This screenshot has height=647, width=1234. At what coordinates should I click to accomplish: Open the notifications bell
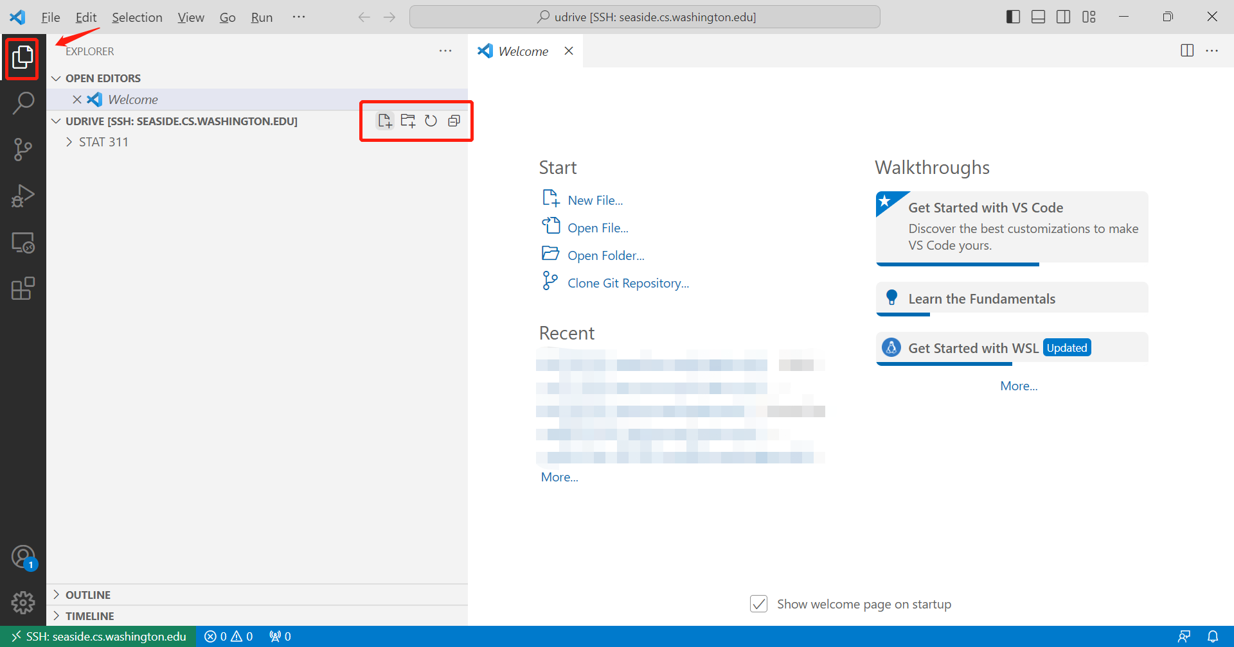1213,637
